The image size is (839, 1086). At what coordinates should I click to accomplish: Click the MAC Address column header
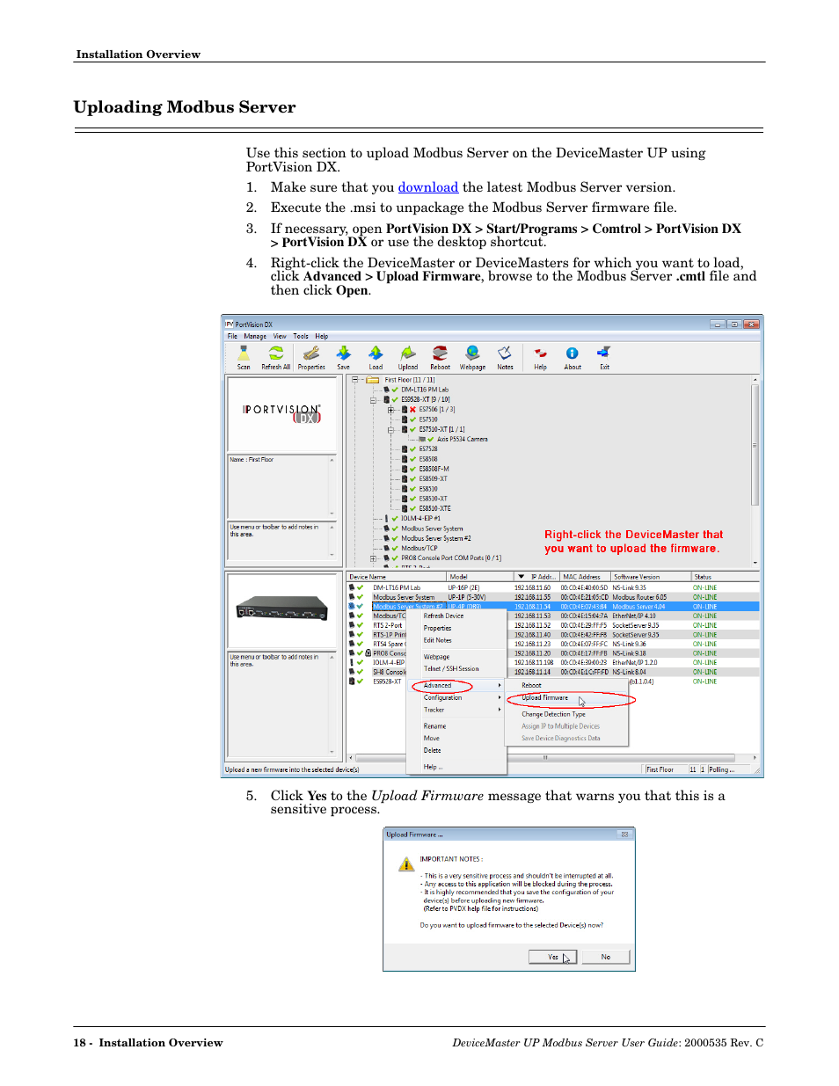[x=585, y=577]
